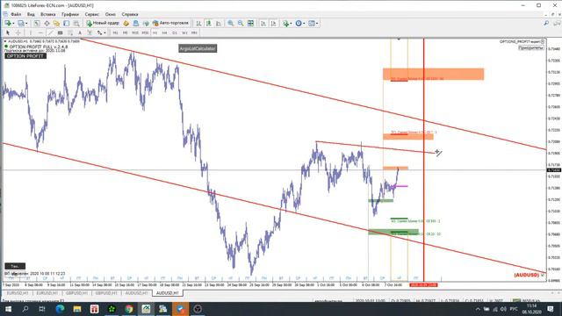The width and height of the screenshot is (562, 316).
Task: Click the Тик button on chart
Action: 15,266
